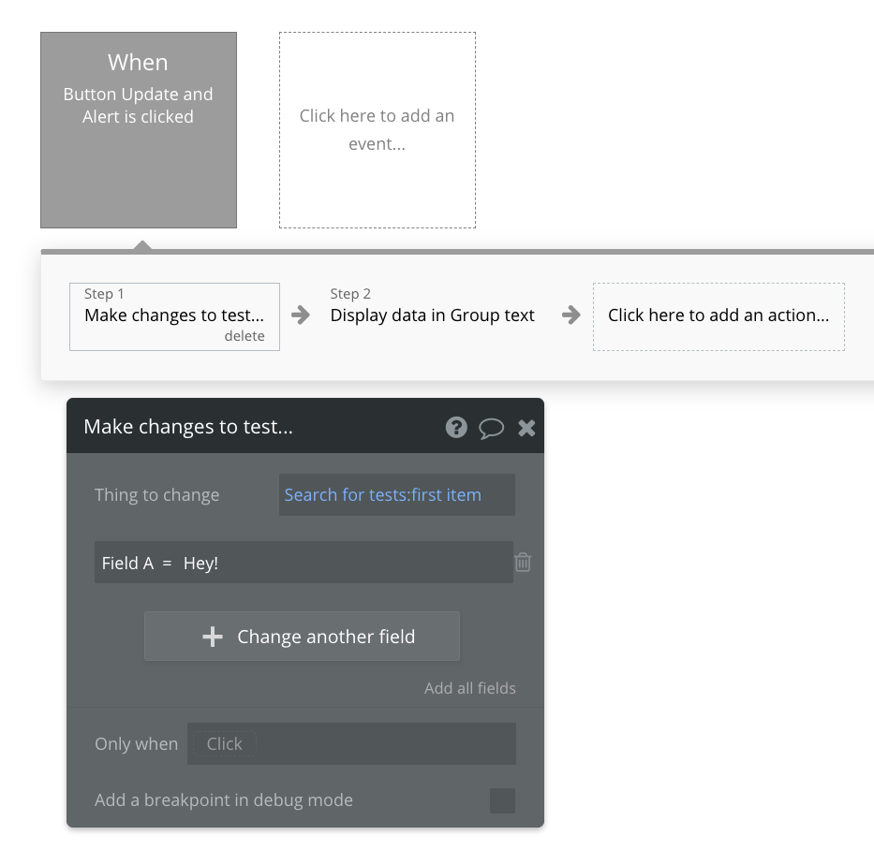Close the Make changes to test panel
The image size is (874, 850).
point(526,428)
